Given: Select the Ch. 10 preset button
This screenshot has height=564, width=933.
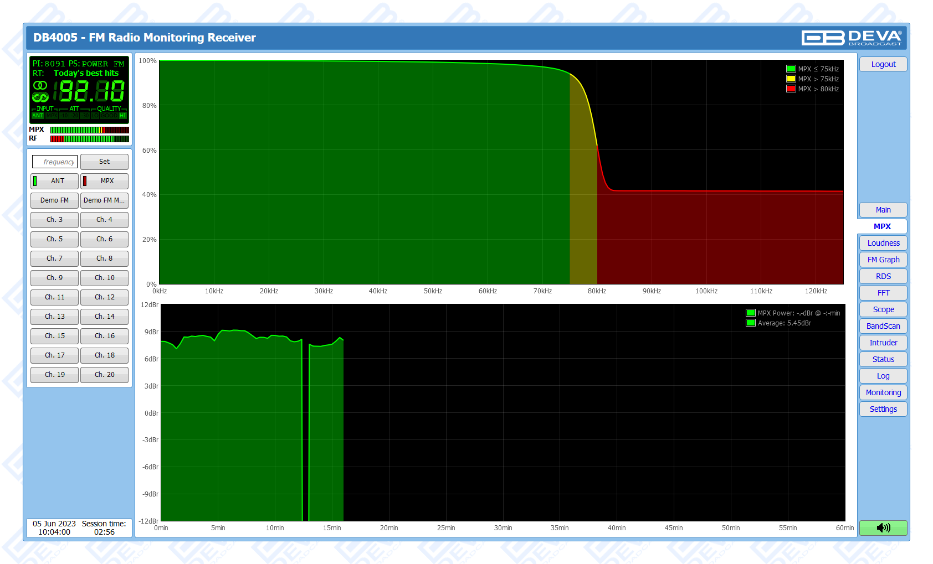Looking at the screenshot, I should click(x=104, y=278).
